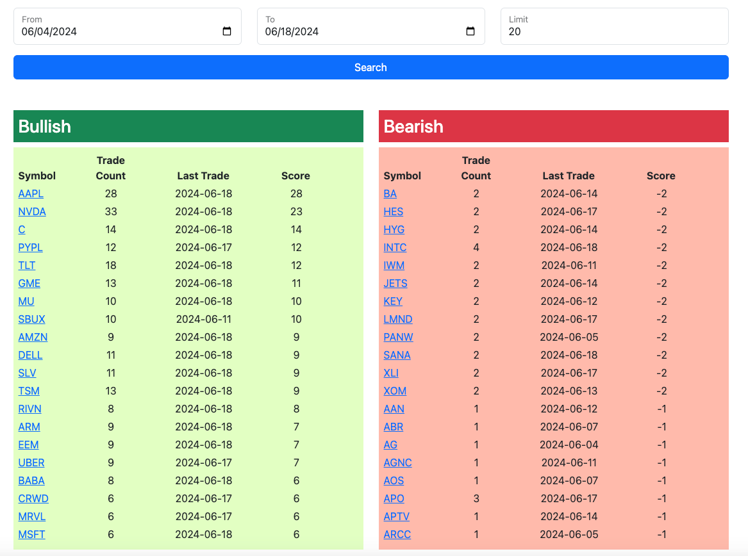
Task: Click the To date text field
Action: [x=370, y=26]
